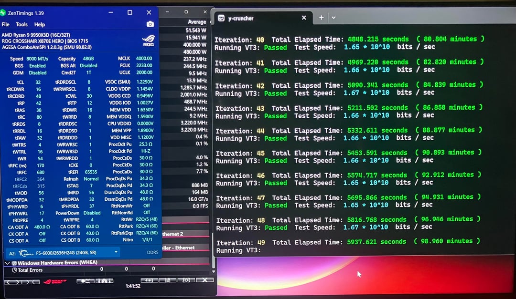Click the ProcOdt Pd value Hi-Z
The height and width of the screenshot is (299, 516).
146,151
